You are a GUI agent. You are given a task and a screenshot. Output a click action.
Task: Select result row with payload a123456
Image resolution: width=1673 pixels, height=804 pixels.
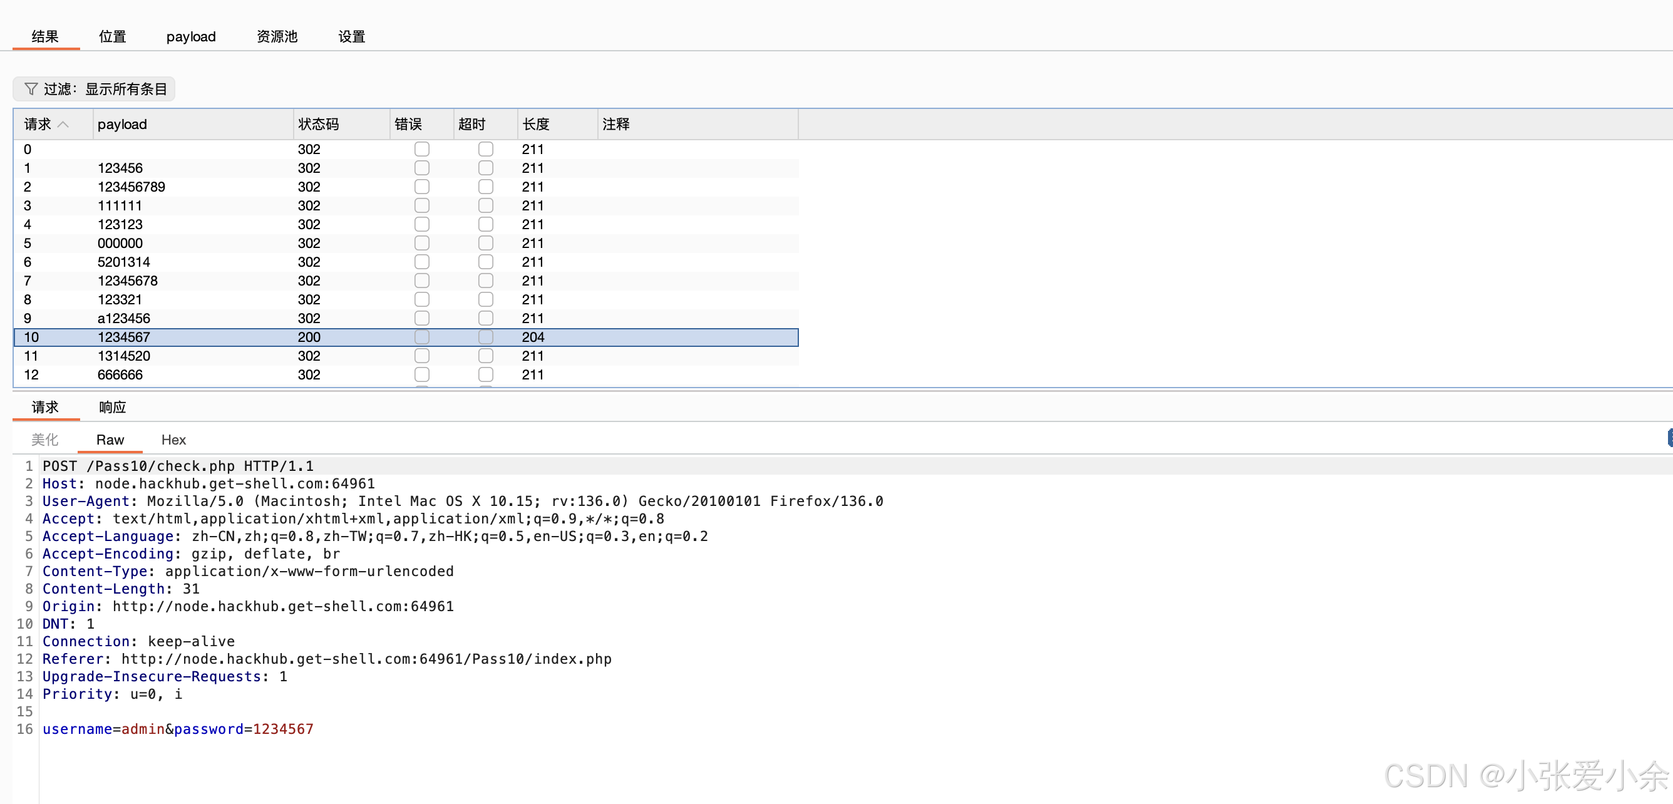[x=123, y=318]
